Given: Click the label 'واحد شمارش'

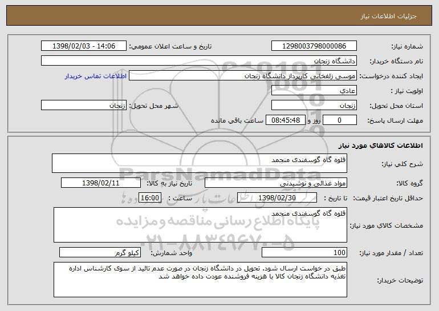Looking at the screenshot, I should tap(172, 253).
